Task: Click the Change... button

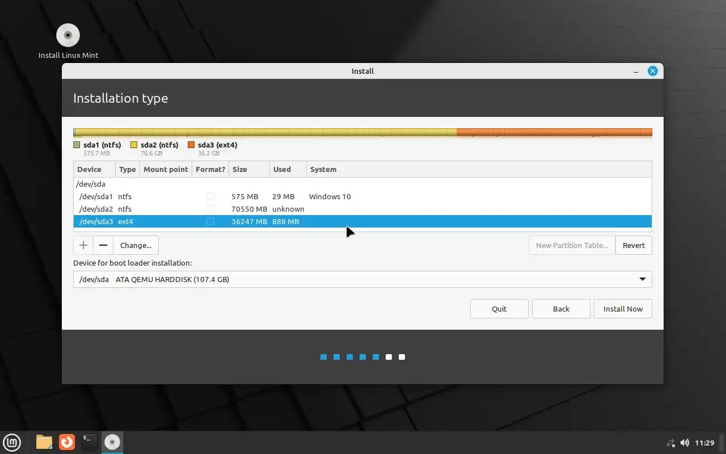Action: pyautogui.click(x=136, y=245)
